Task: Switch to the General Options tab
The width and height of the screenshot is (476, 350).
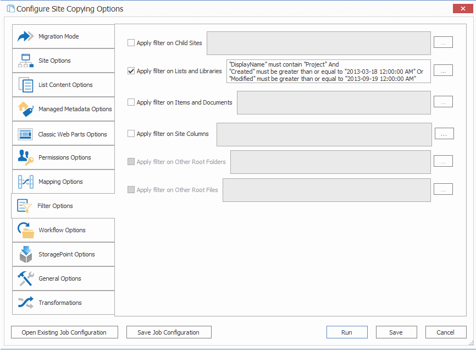Action: [x=60, y=279]
